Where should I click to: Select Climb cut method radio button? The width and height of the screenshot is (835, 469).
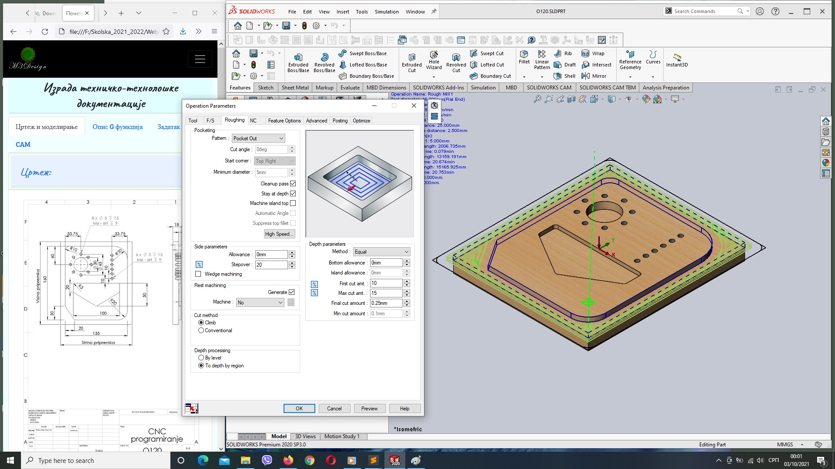point(201,322)
